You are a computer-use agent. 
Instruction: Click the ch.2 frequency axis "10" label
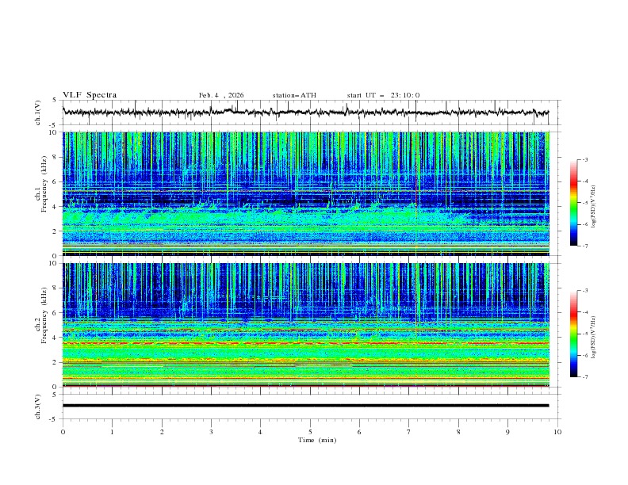click(54, 263)
